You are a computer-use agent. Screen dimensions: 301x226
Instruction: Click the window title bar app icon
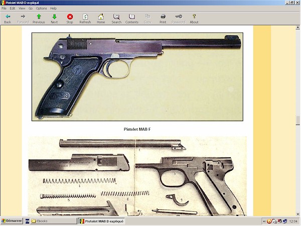click(3, 3)
